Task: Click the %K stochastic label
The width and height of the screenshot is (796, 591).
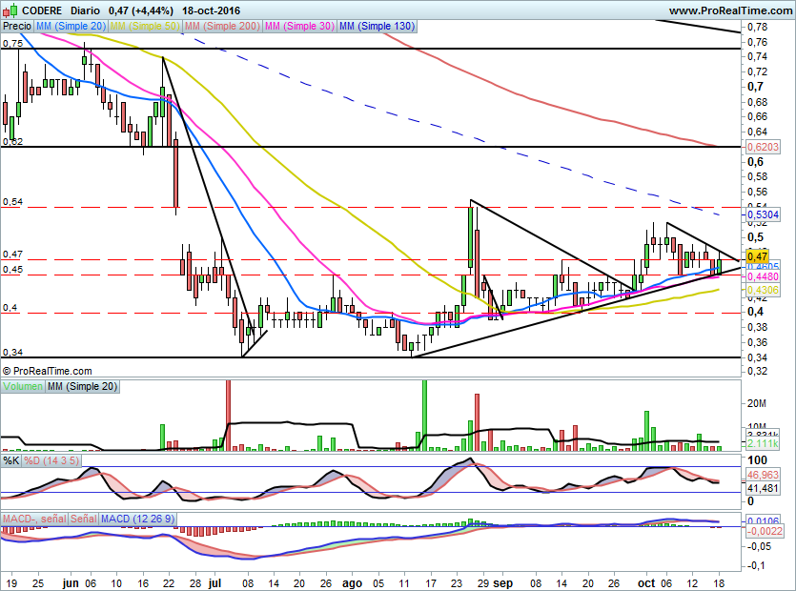Action: (x=10, y=460)
